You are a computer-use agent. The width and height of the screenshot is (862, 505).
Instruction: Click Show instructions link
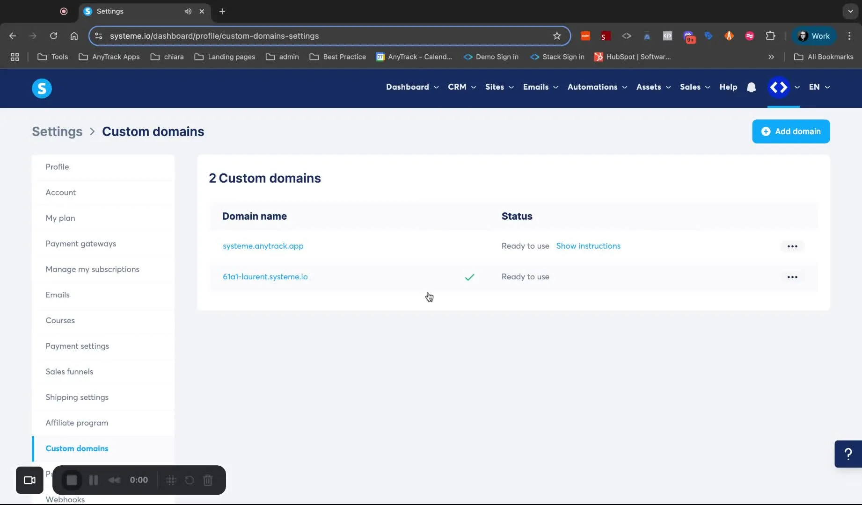588,246
